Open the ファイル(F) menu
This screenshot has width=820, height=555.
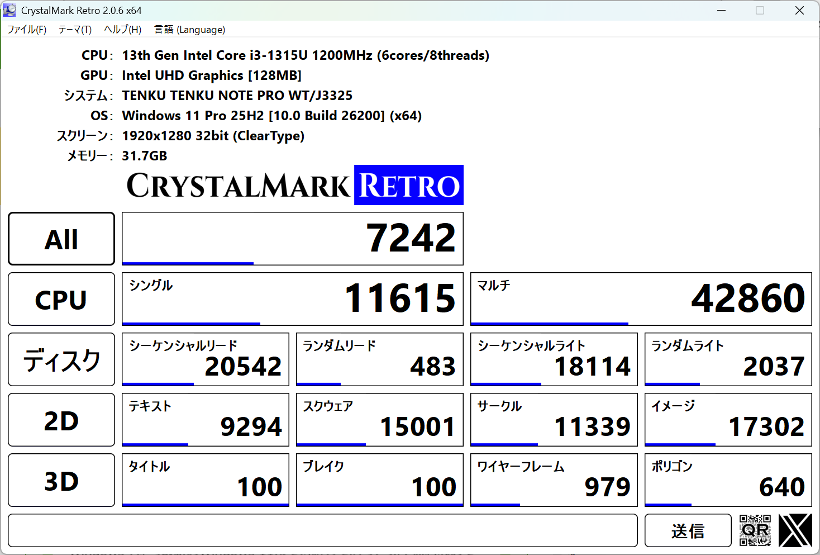[x=26, y=29]
